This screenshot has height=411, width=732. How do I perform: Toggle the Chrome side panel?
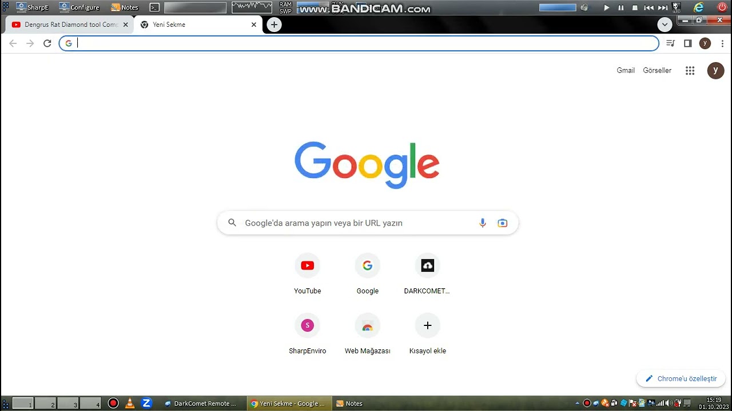688,43
